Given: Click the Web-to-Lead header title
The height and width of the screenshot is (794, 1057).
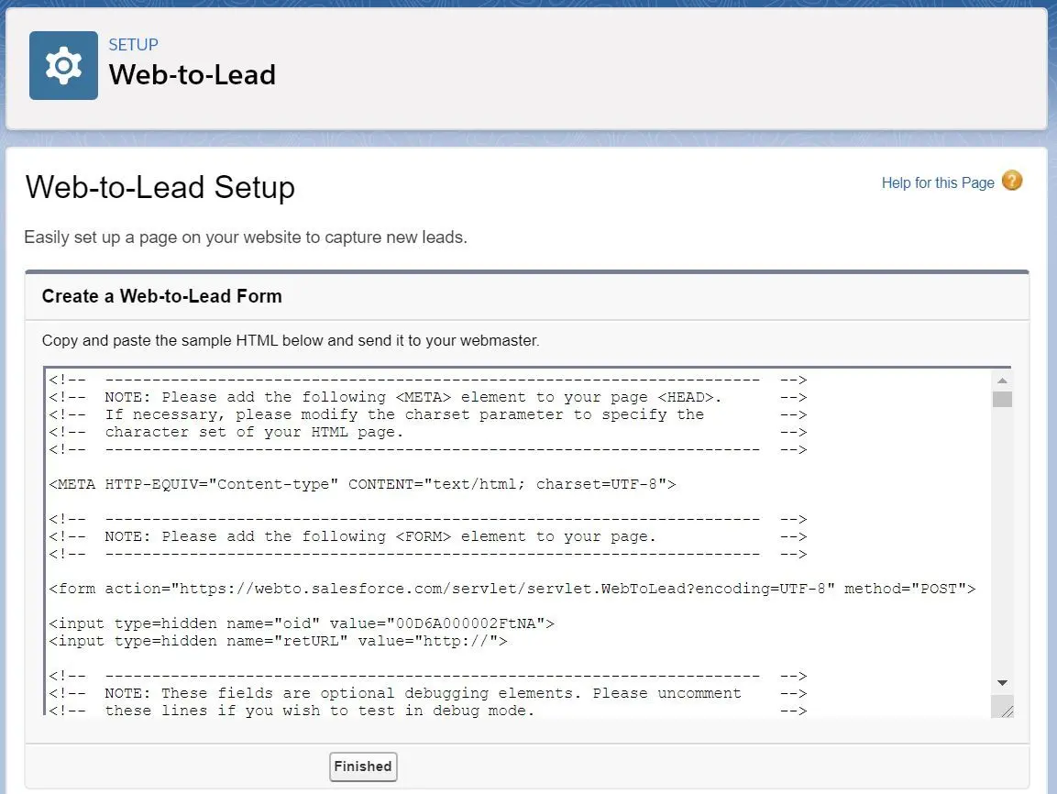Looking at the screenshot, I should point(193,75).
